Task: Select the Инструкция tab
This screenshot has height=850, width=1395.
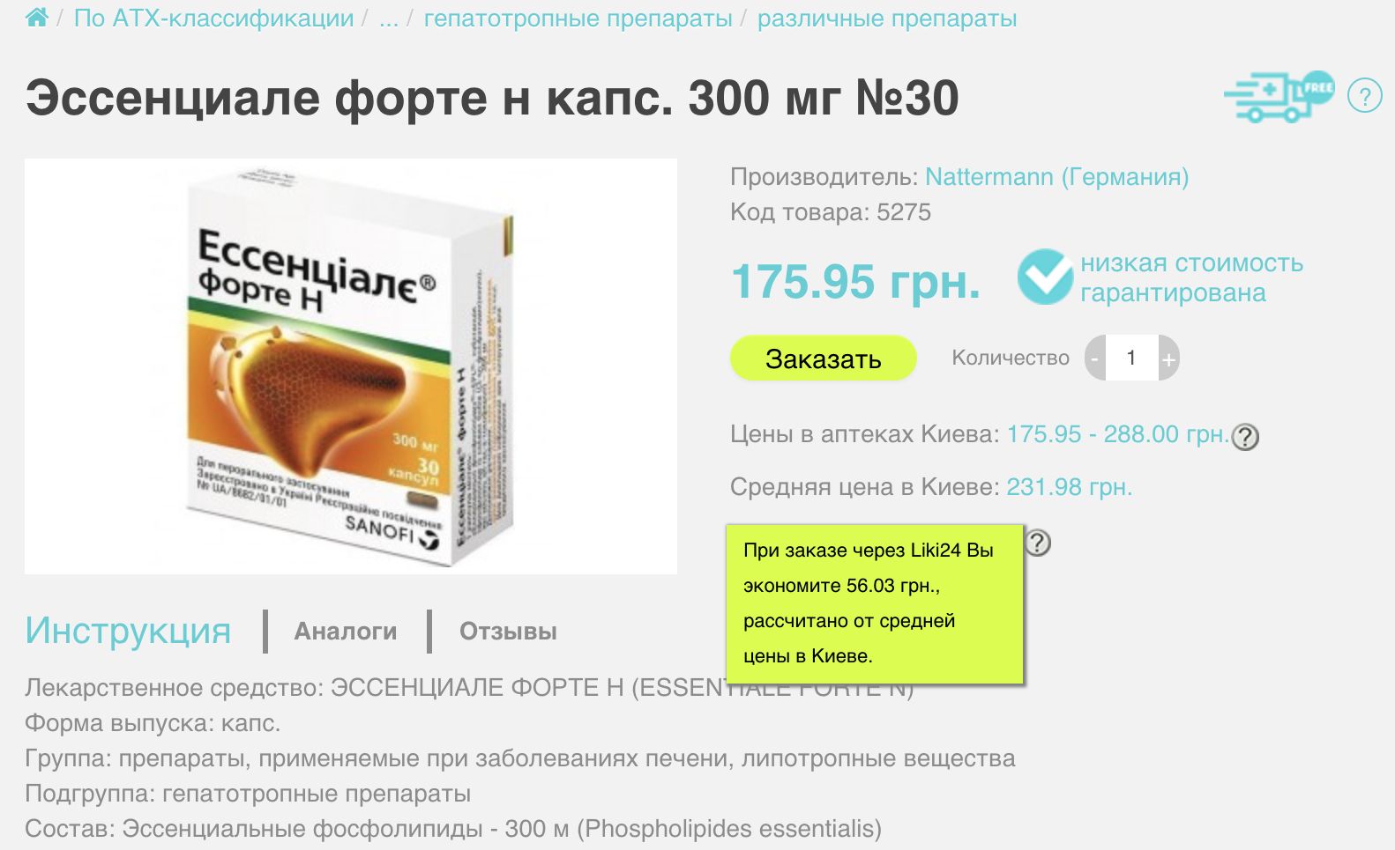Action: point(128,631)
